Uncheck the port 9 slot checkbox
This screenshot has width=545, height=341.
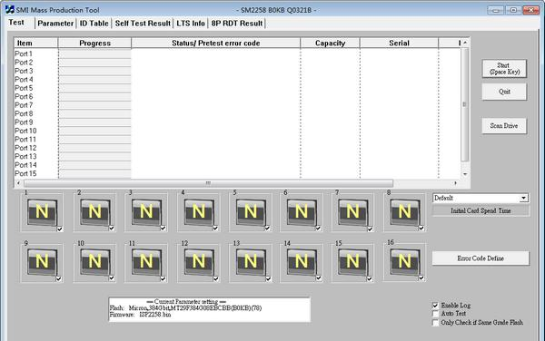(59, 279)
